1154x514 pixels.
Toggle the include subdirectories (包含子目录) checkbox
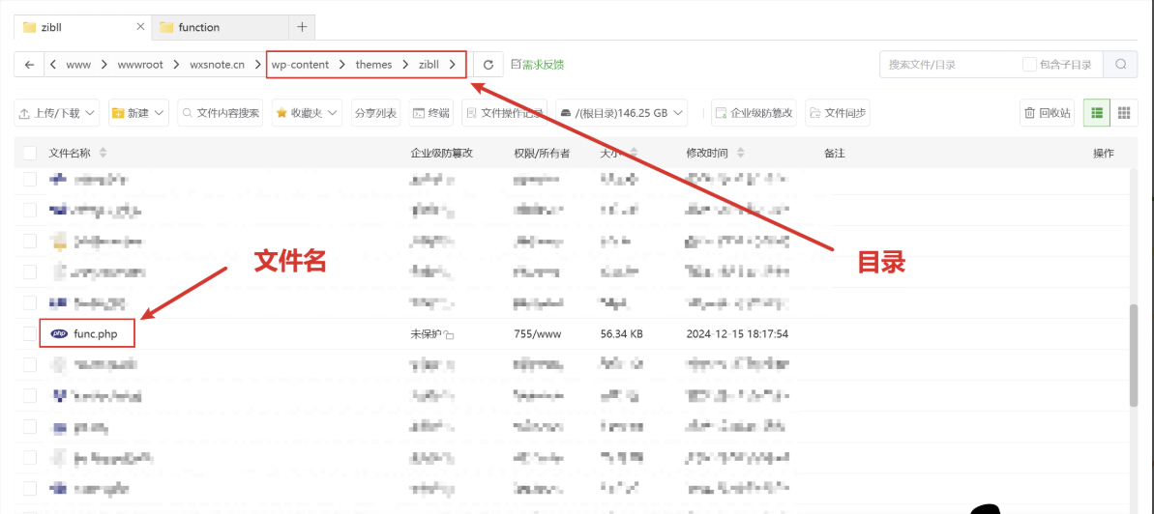pyautogui.click(x=1029, y=65)
